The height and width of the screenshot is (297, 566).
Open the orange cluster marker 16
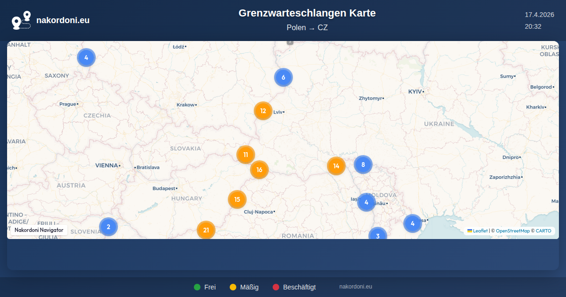pyautogui.click(x=259, y=170)
